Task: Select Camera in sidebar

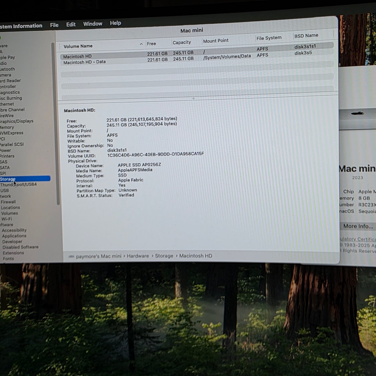Action: pyautogui.click(x=6, y=75)
